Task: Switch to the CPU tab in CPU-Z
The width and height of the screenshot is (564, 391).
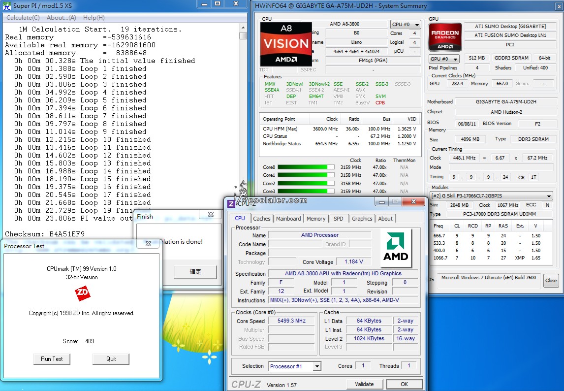Action: (x=240, y=218)
